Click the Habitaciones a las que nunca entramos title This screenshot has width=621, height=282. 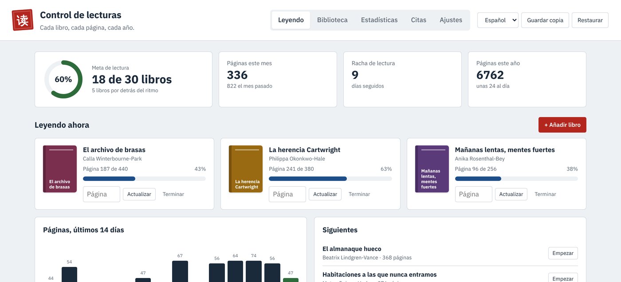[x=379, y=275]
